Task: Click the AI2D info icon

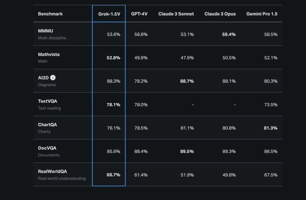Action: [53, 78]
